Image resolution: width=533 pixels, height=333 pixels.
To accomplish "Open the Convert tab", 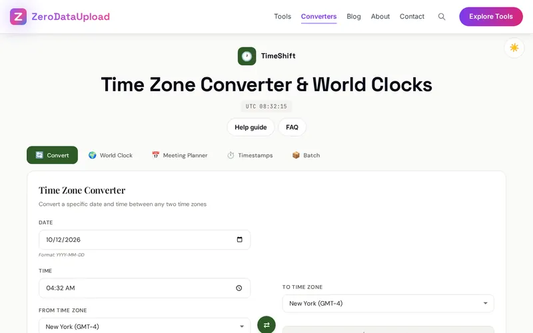I will 53,155.
